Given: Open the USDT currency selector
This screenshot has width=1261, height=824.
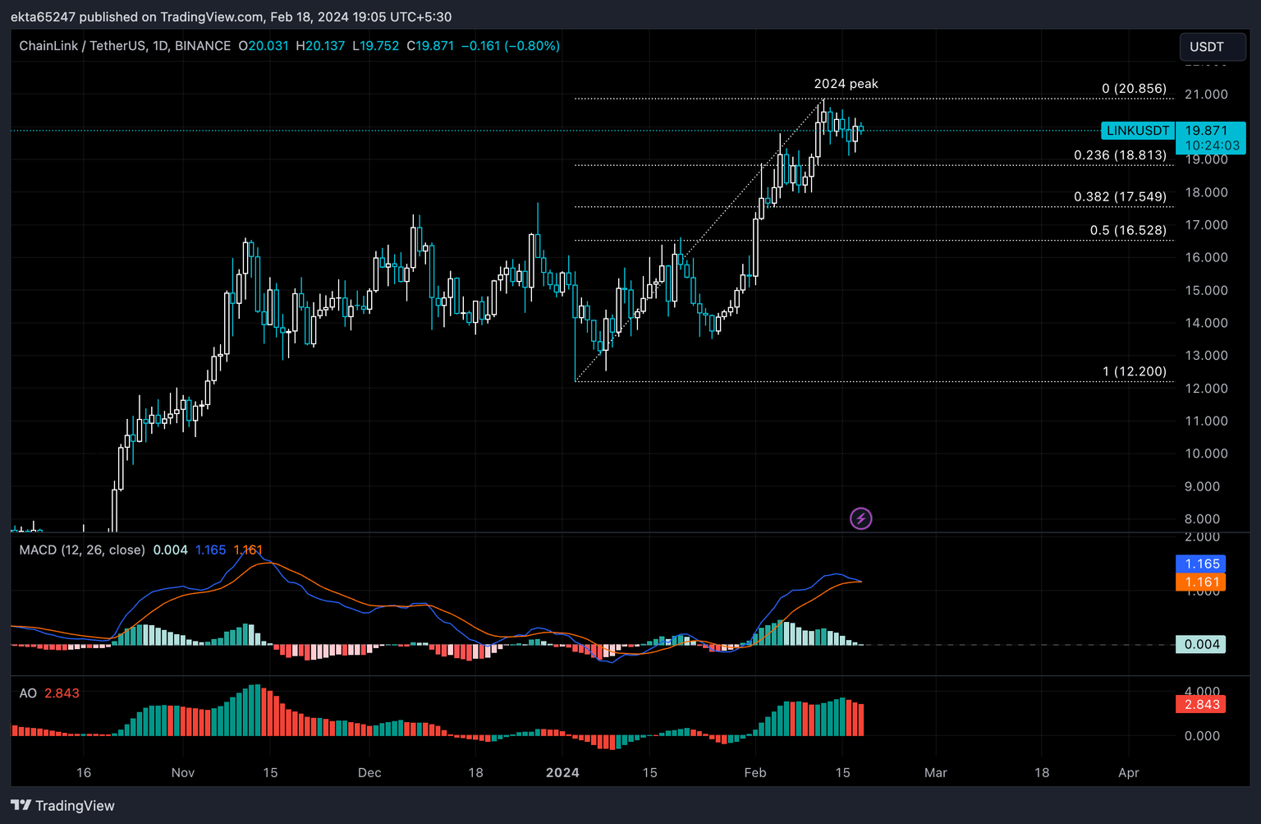Looking at the screenshot, I should coord(1211,47).
